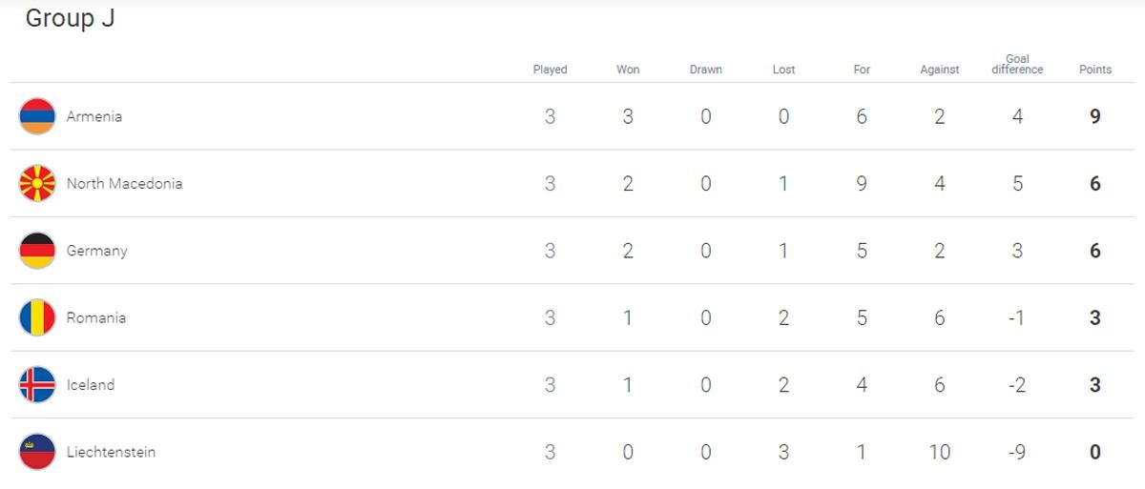Click Liechtenstein's goals against value 10
Image resolution: width=1145 pixels, height=489 pixels.
click(x=940, y=452)
